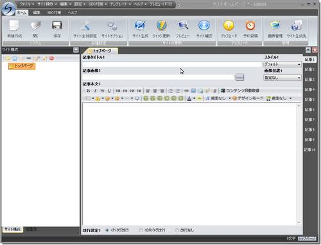The height and width of the screenshot is (245, 321).
Task: Apply H3 heading in editor toolbar
Action: tap(117, 91)
